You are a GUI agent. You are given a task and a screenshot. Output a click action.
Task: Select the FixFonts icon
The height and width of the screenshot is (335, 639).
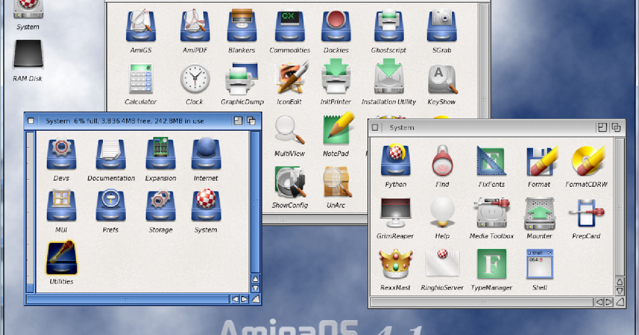click(491, 161)
